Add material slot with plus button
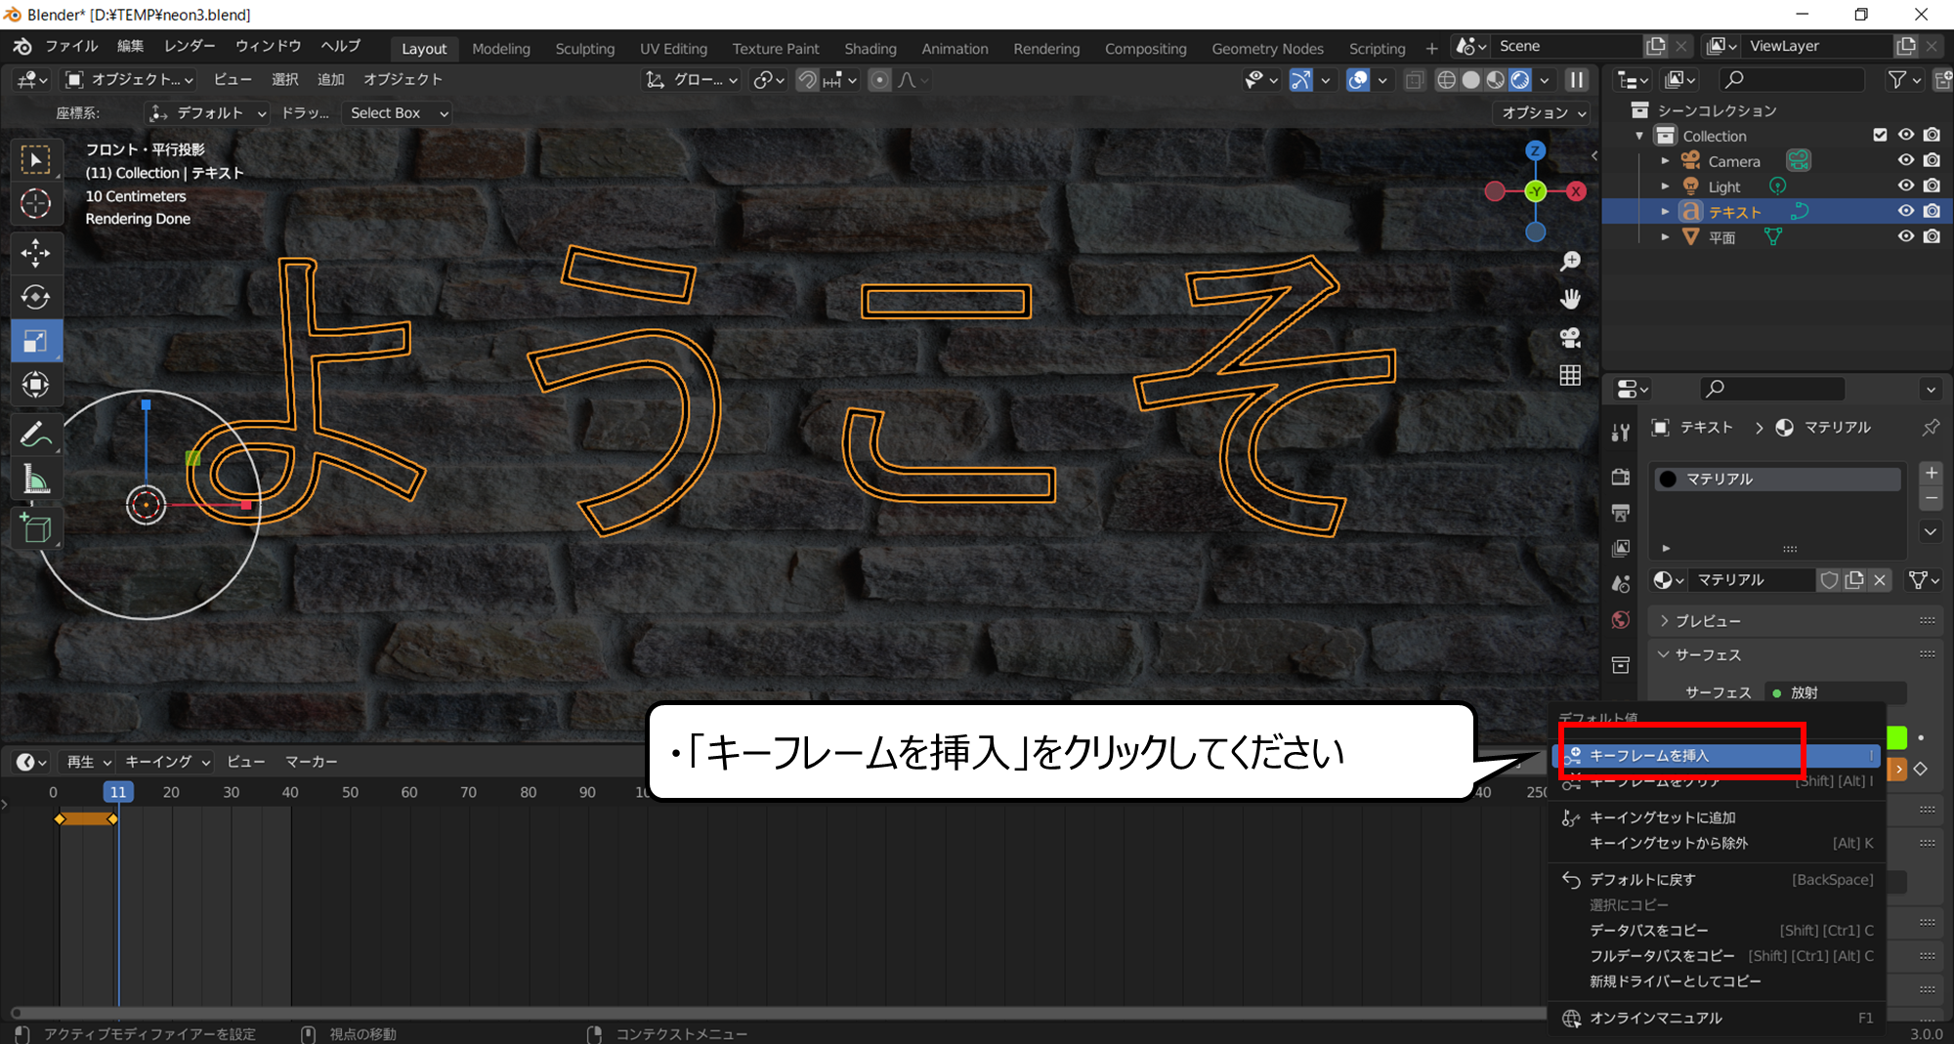1954x1044 pixels. [x=1932, y=473]
